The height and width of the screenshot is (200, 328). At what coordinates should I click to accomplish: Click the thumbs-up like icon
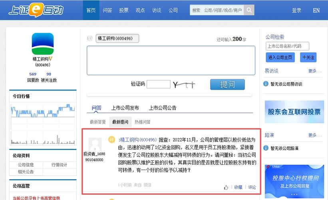click(226, 187)
